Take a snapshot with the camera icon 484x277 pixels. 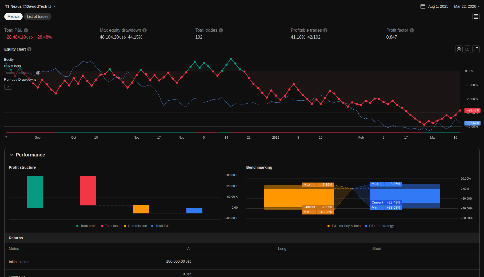click(x=467, y=49)
